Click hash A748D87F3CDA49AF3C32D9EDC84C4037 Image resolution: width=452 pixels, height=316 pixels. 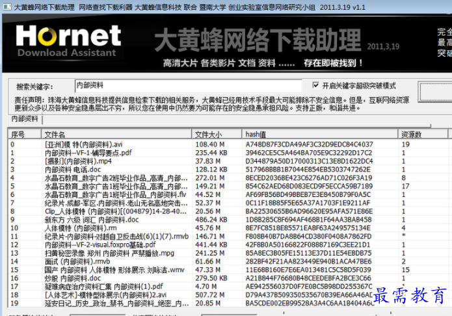(310, 144)
